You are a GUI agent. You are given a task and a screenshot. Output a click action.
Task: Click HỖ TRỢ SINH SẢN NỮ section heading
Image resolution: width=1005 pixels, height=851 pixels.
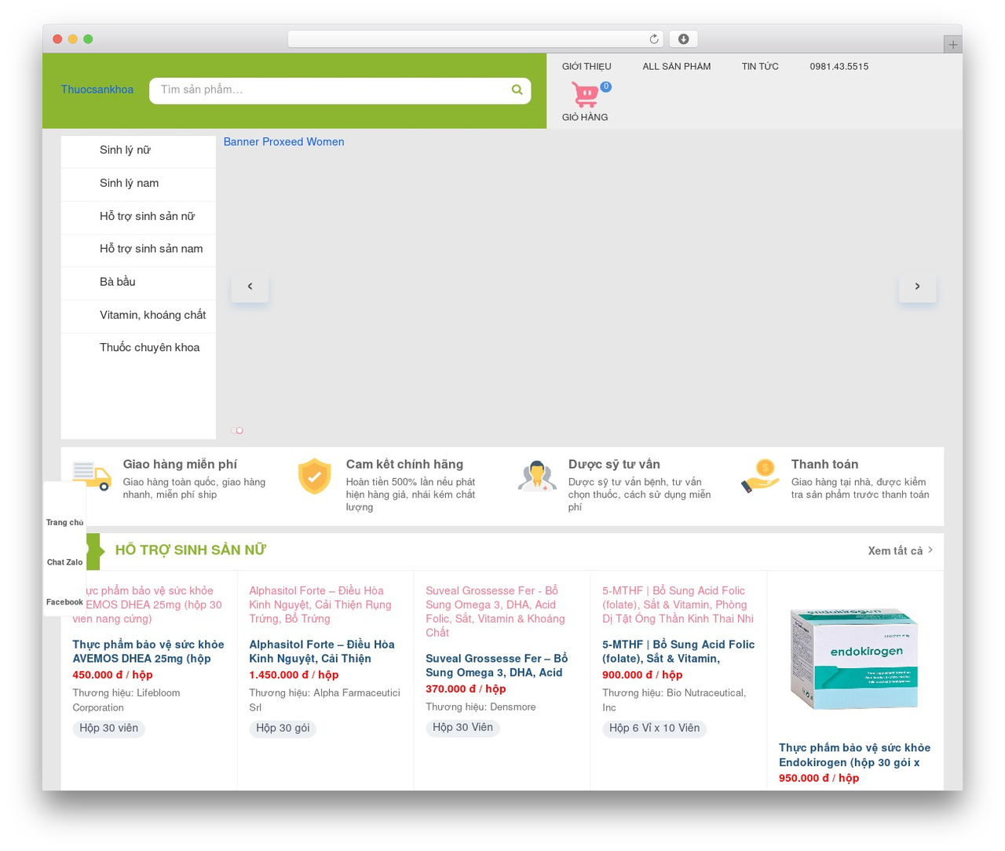[x=191, y=550]
